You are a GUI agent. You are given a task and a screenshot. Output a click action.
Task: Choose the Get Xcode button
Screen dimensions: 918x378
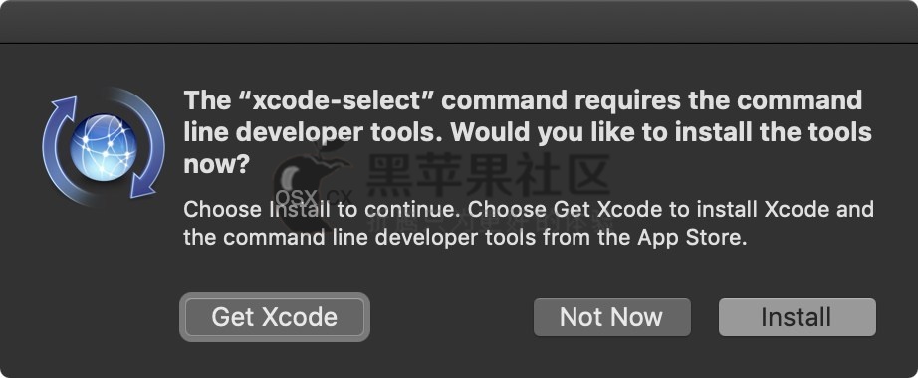click(x=275, y=317)
